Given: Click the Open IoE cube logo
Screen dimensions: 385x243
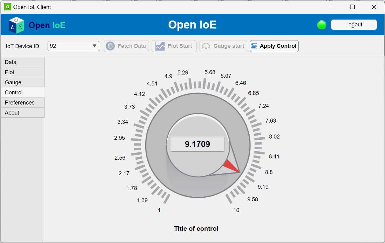Looking at the screenshot, I should tap(16, 25).
